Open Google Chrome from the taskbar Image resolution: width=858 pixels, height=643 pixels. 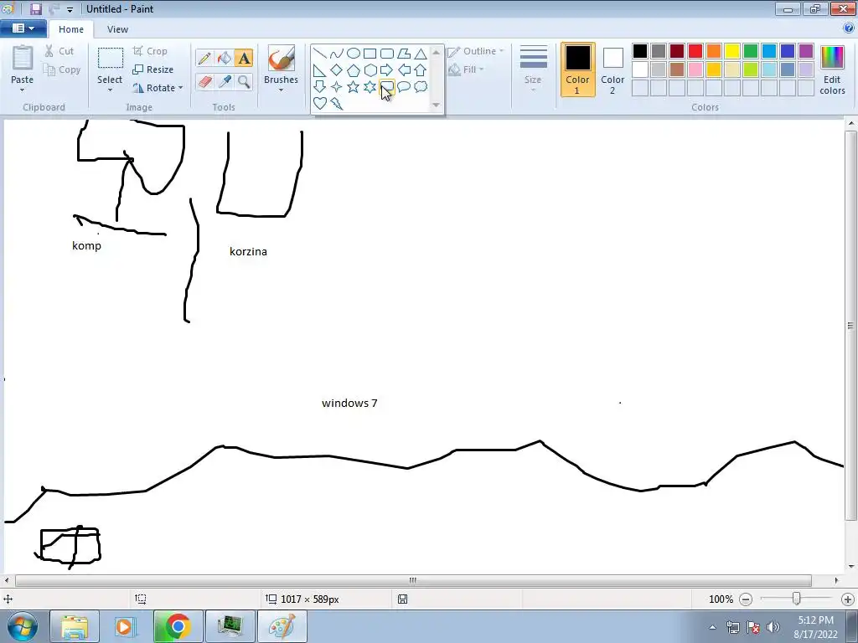pyautogui.click(x=178, y=626)
